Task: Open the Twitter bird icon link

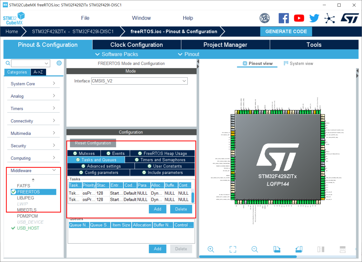Action: [x=314, y=18]
